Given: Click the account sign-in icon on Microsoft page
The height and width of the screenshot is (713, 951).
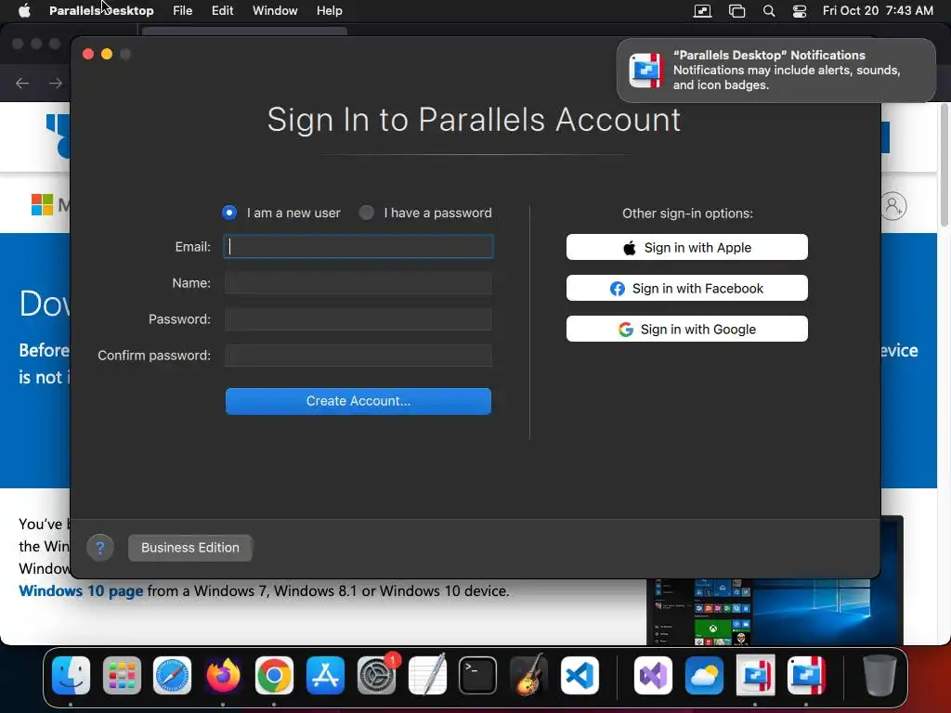Looking at the screenshot, I should tap(893, 206).
